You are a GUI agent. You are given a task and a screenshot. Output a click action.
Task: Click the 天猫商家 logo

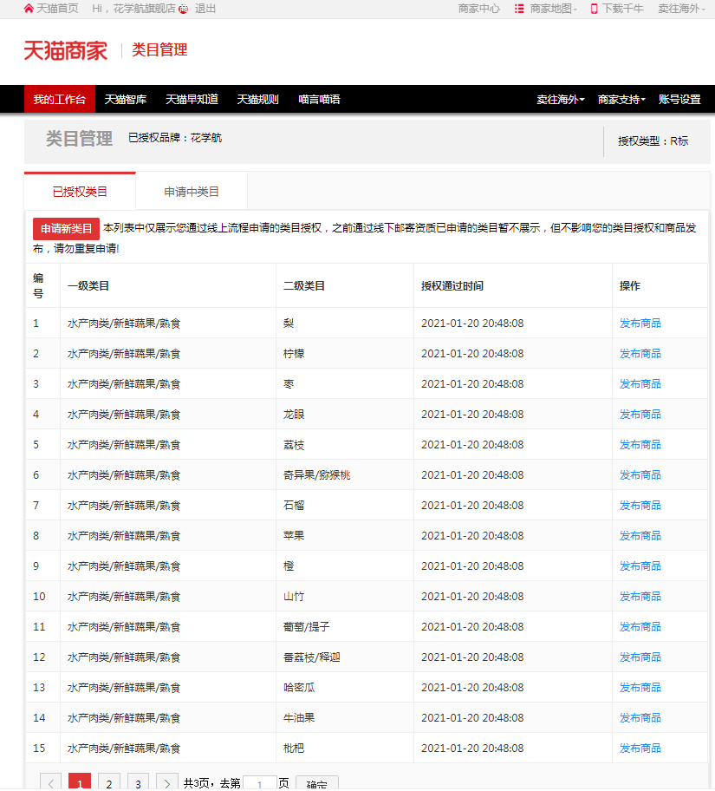(66, 50)
